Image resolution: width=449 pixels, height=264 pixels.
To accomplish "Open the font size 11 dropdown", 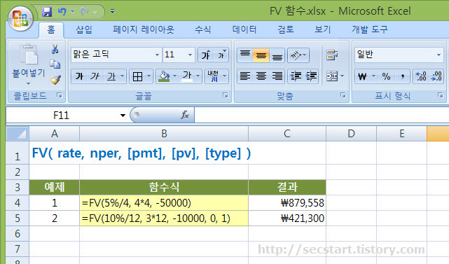I will 190,55.
